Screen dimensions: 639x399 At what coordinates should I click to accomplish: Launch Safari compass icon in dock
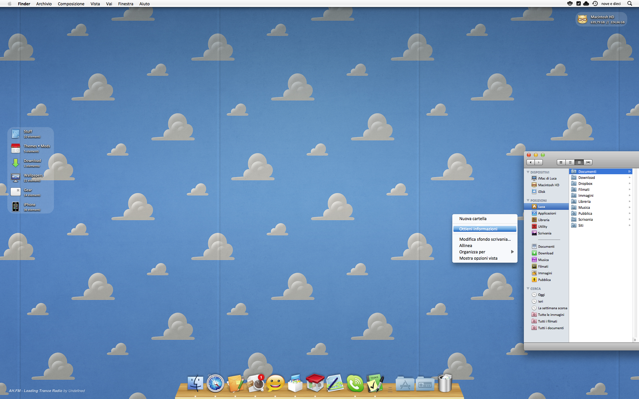click(x=215, y=383)
